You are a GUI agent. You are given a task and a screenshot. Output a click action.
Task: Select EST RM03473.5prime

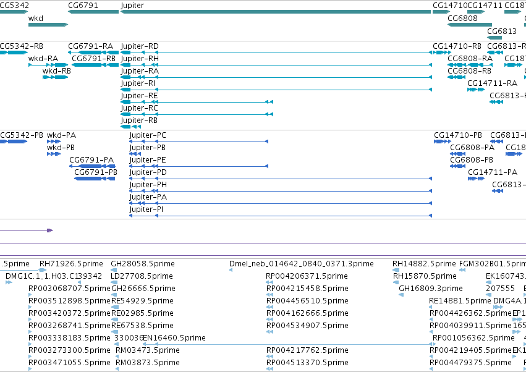tap(148, 350)
